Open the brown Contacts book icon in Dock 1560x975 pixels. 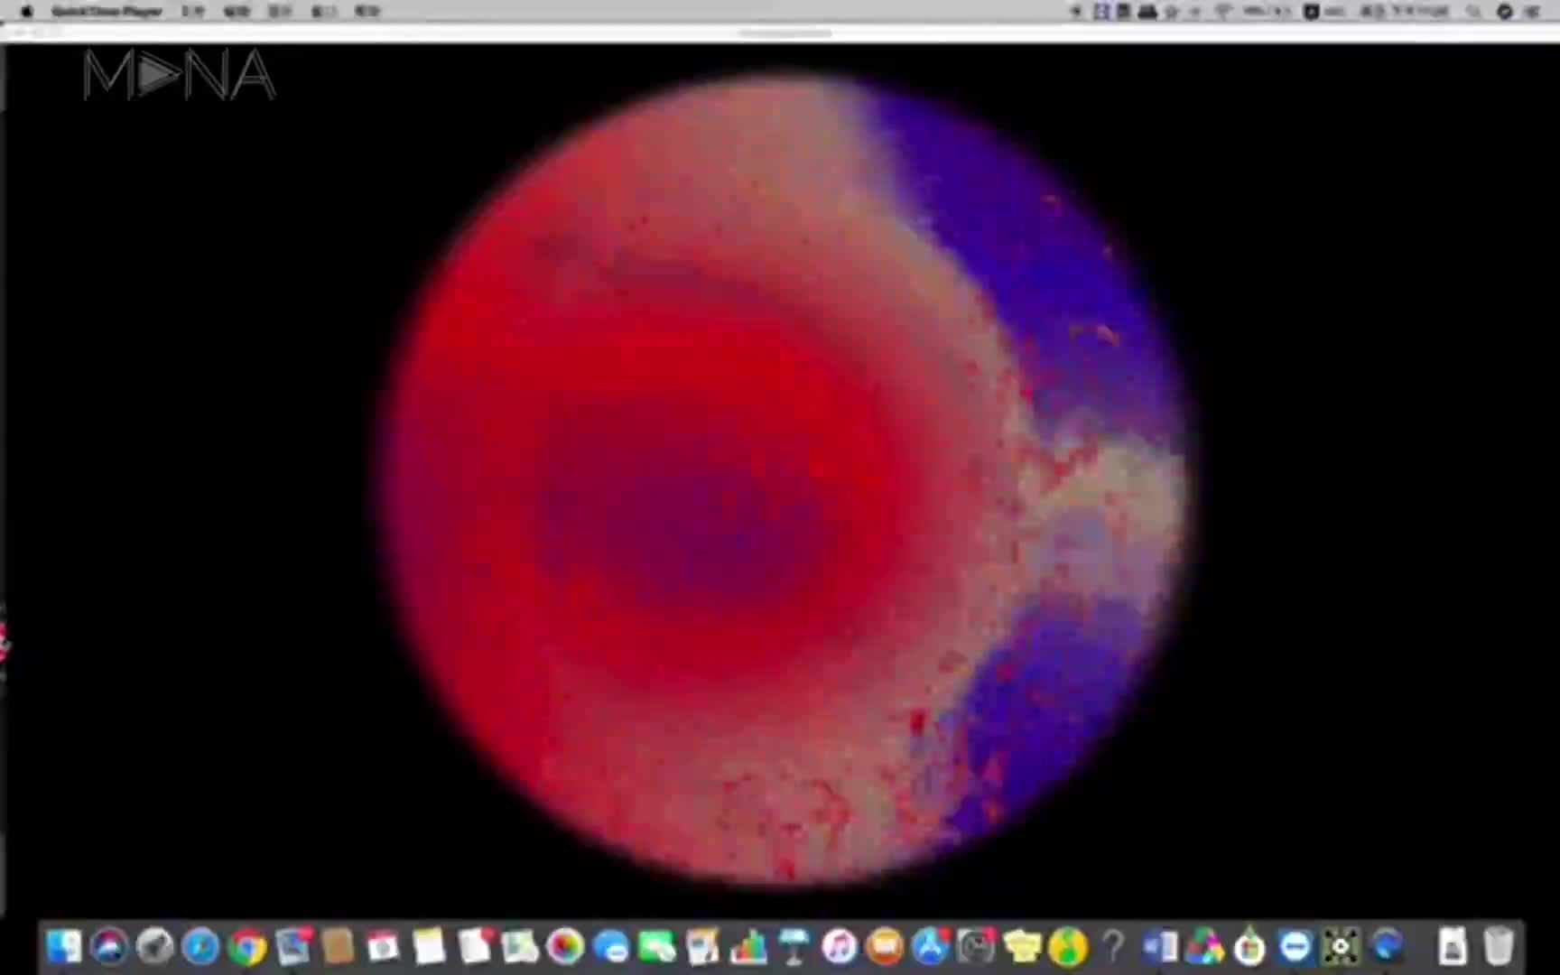(x=338, y=947)
